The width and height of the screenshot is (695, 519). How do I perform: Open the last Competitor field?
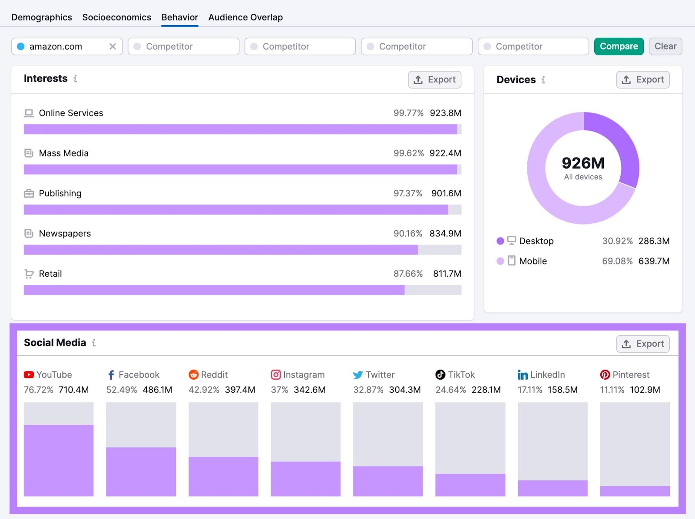pos(533,46)
